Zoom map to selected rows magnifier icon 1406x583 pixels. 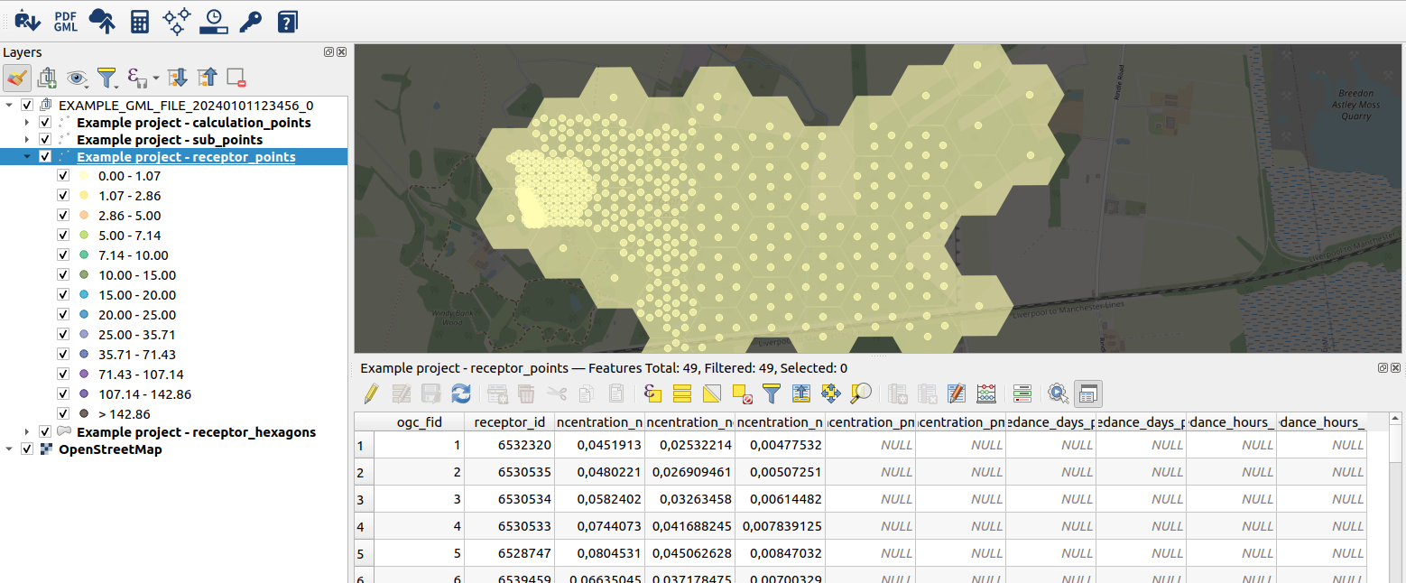[x=859, y=393]
